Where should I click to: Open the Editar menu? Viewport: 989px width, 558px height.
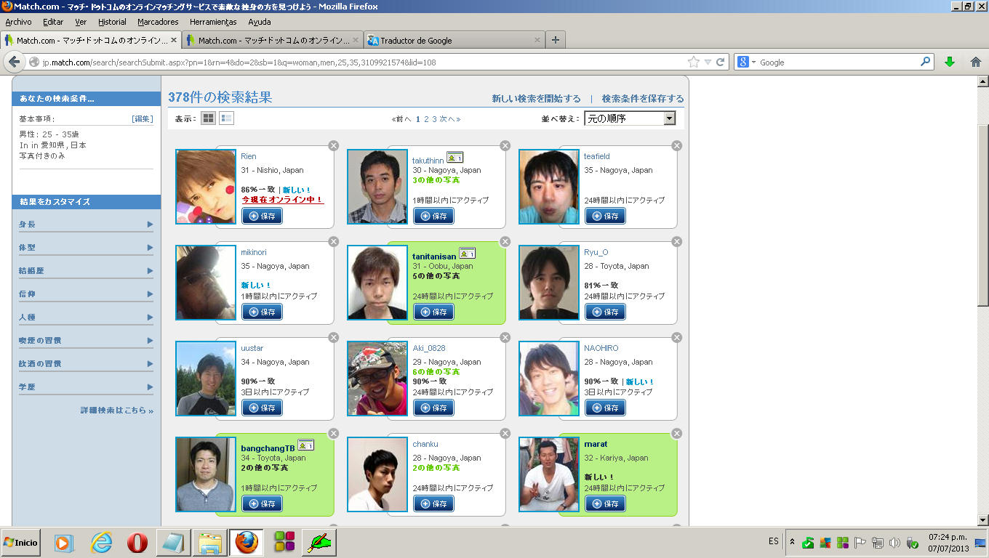53,22
